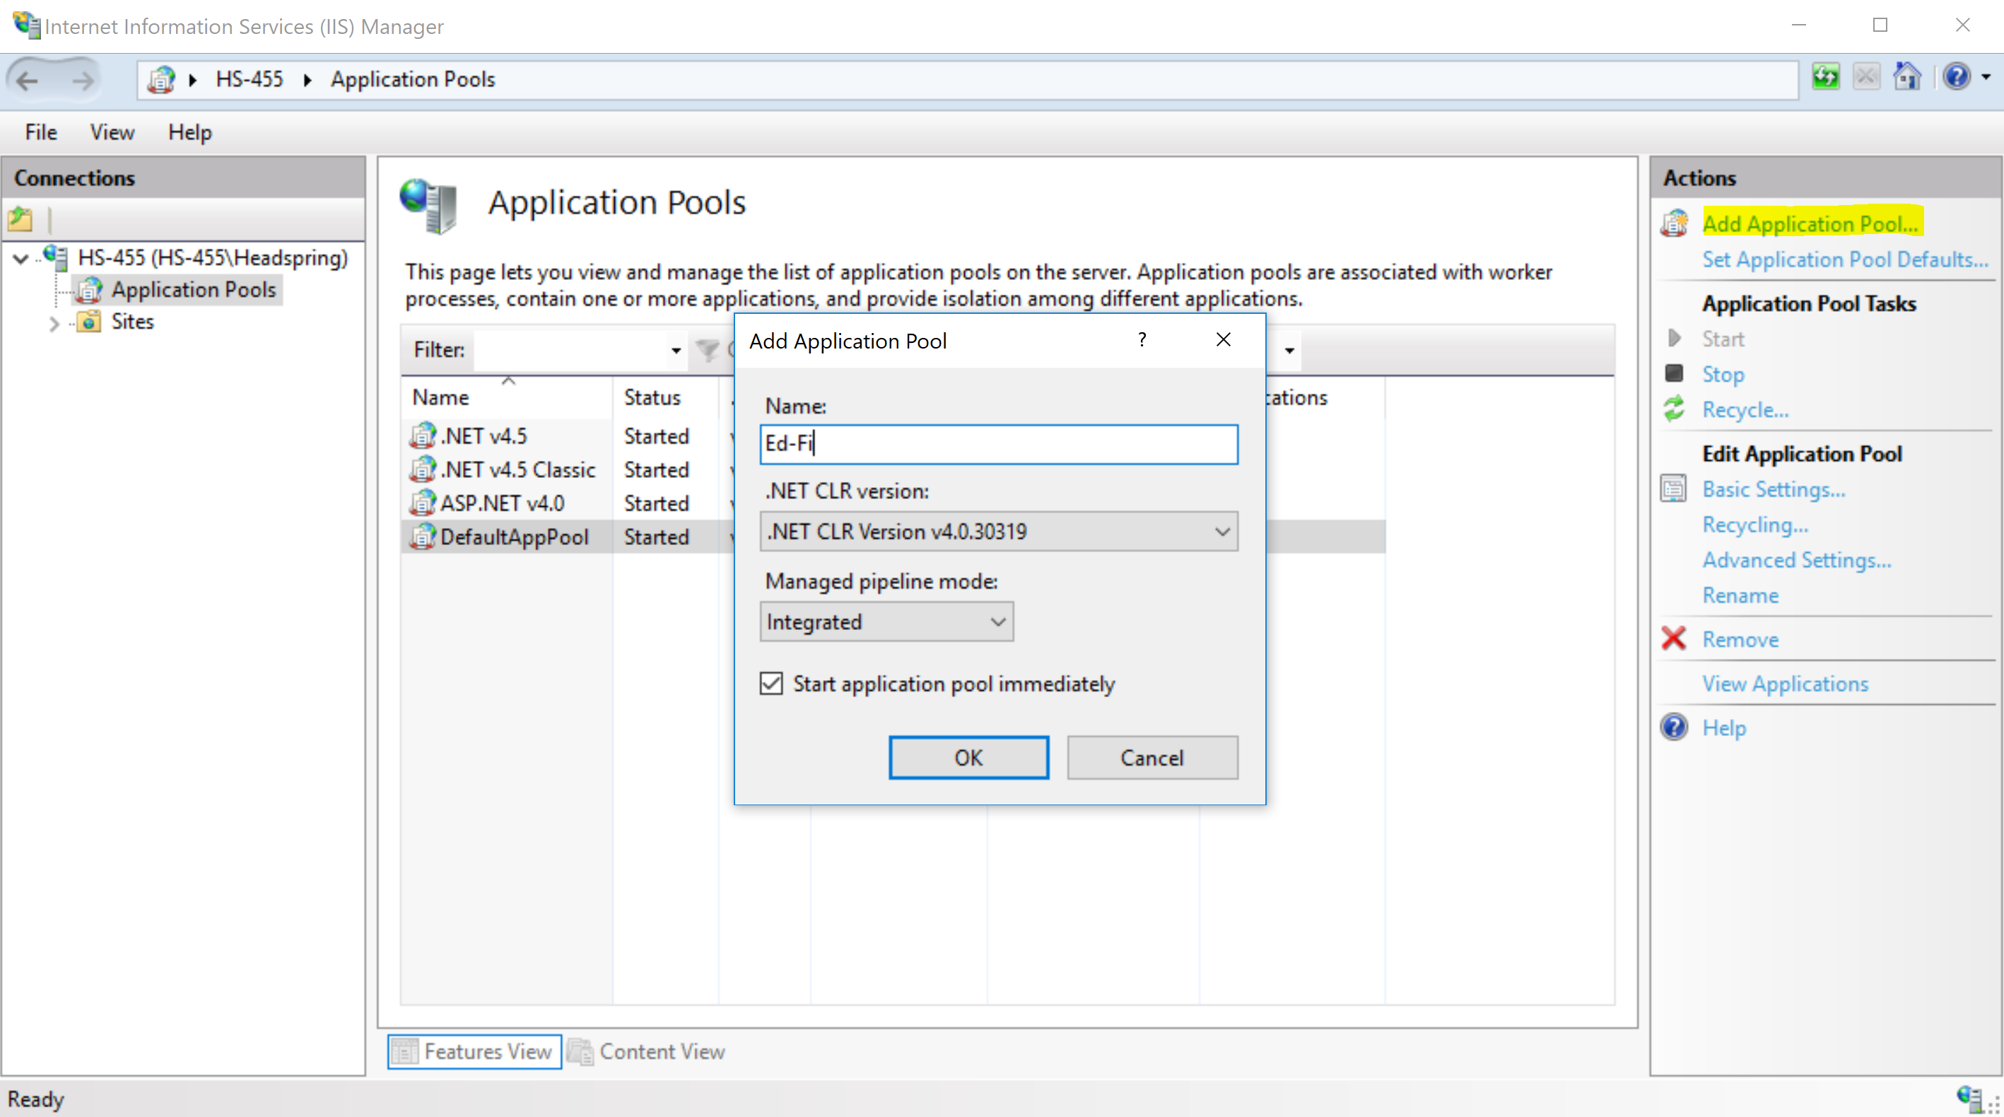This screenshot has height=1117, width=2004.
Task: Open the Group by dropdown arrow beside the dialog
Action: click(x=1289, y=351)
